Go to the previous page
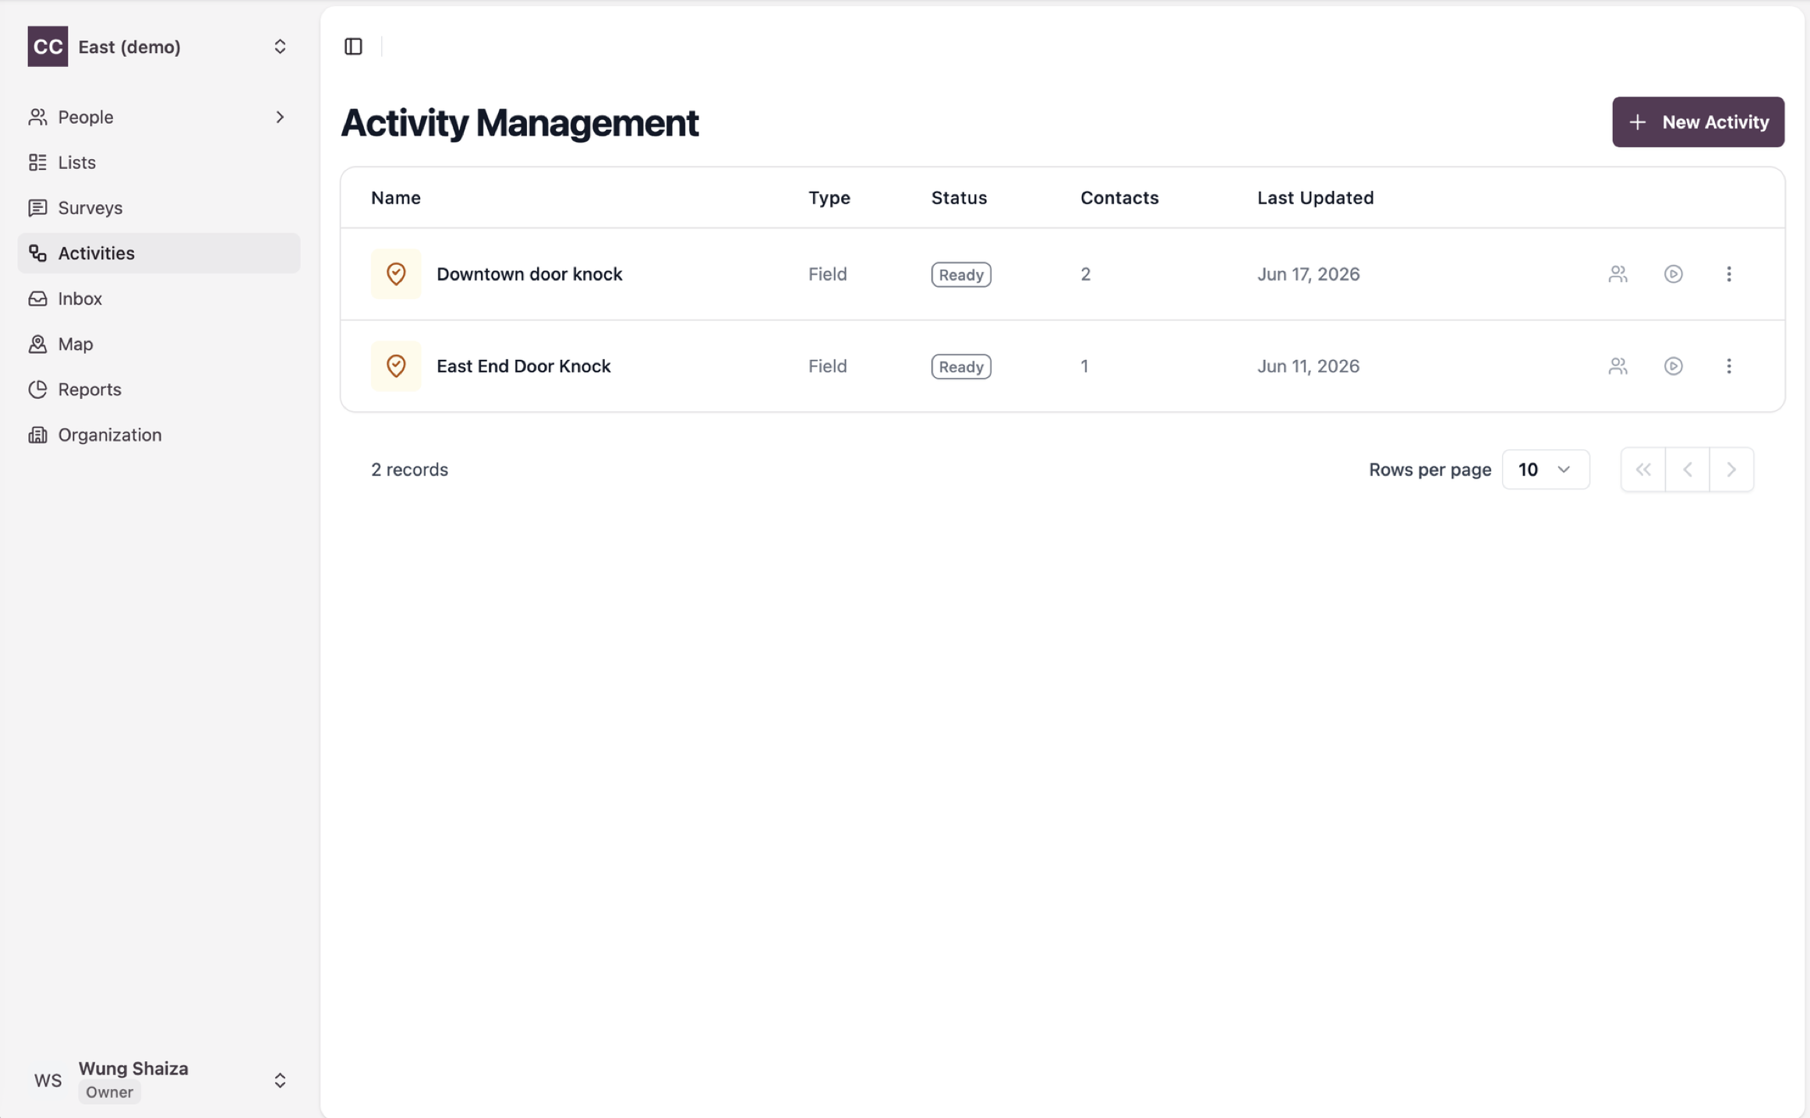This screenshot has width=1810, height=1118. [1688, 470]
